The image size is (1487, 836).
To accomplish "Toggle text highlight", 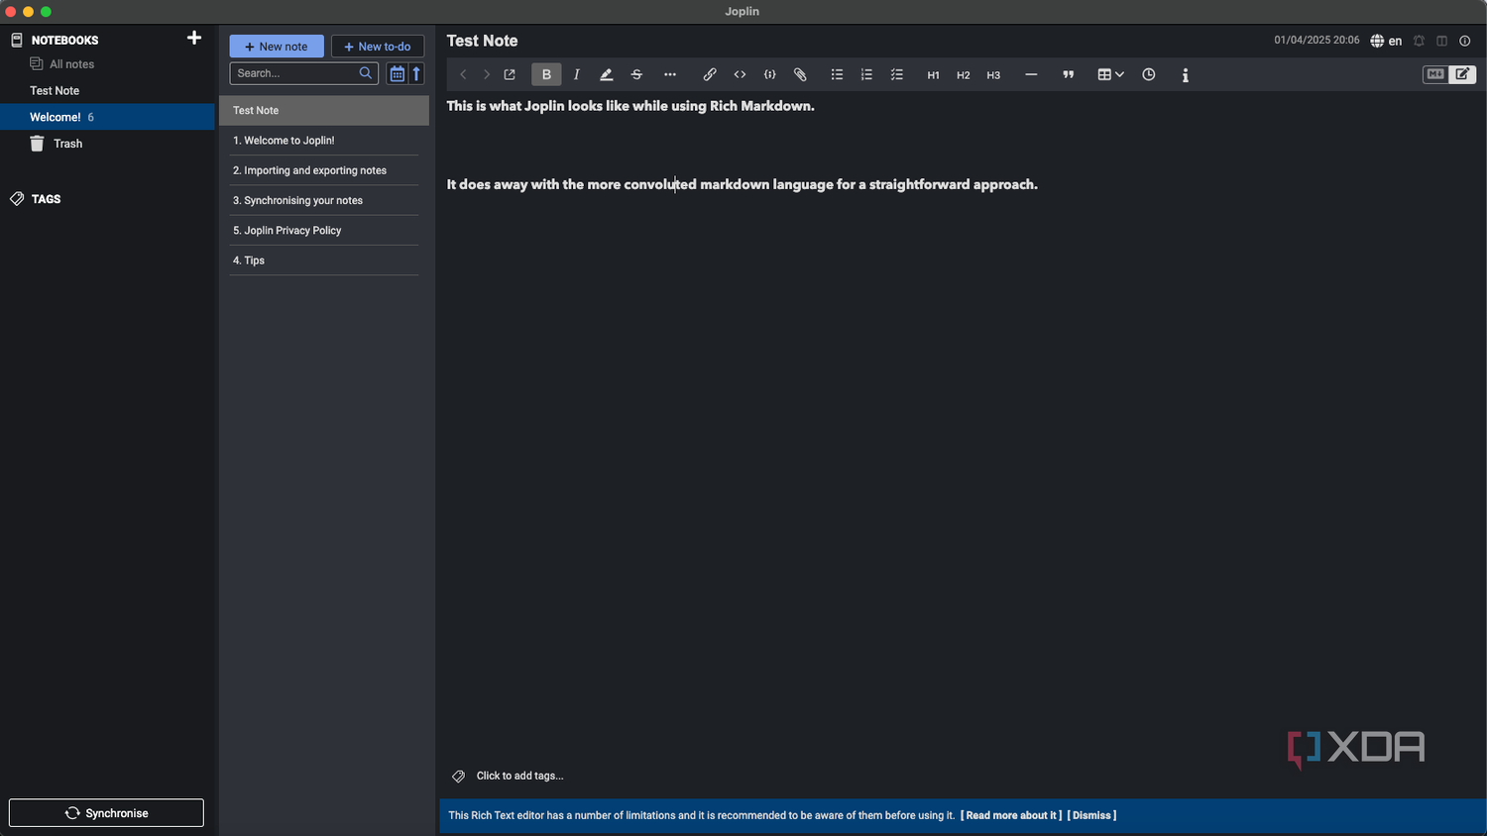I will coord(607,74).
